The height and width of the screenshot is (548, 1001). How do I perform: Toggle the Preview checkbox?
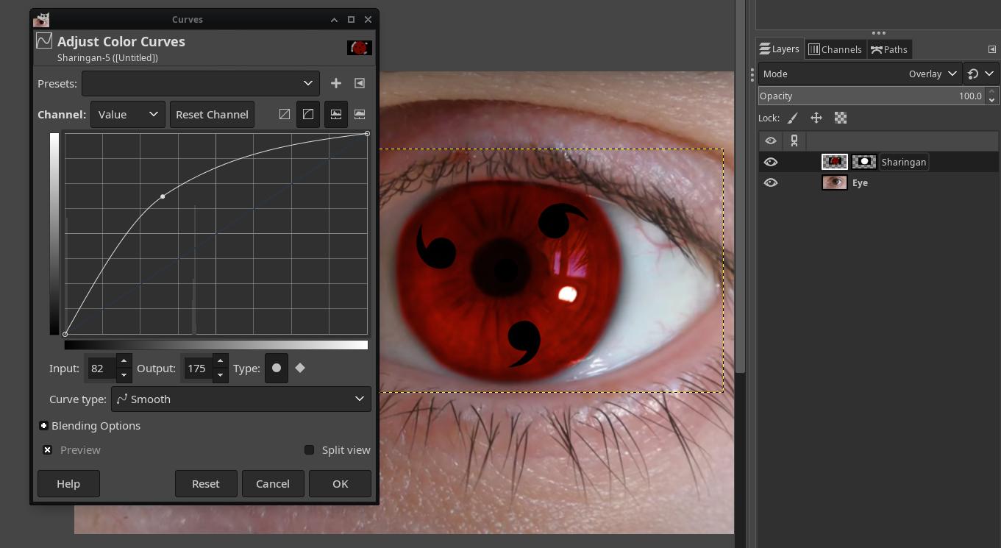[47, 449]
